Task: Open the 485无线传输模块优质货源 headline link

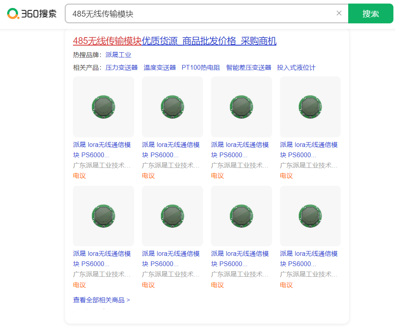Action: click(x=174, y=41)
